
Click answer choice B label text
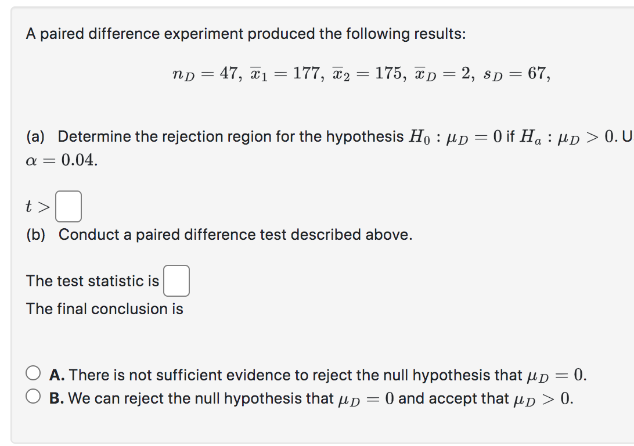coord(314,398)
